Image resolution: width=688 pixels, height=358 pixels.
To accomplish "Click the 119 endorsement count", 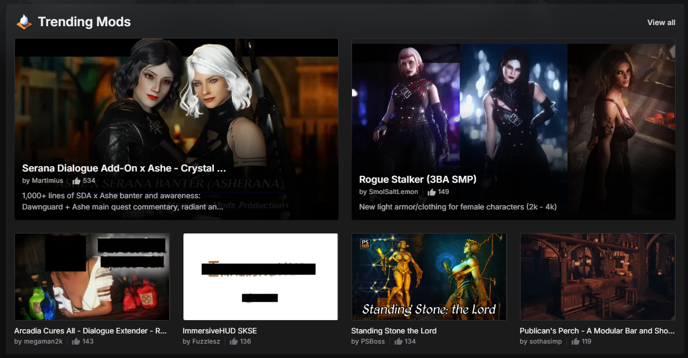I will click(586, 341).
